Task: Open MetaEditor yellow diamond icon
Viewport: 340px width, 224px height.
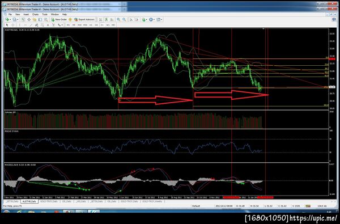Action: (x=70, y=19)
